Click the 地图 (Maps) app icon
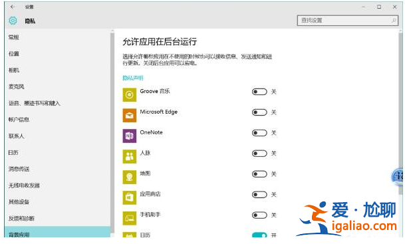Viewport: 405px width, 244px height. click(x=130, y=177)
